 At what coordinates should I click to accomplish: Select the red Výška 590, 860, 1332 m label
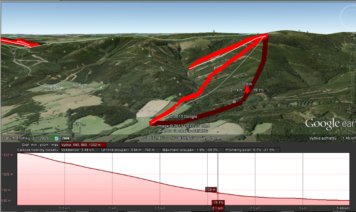[x=83, y=145]
